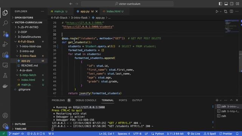Click the http://127.0.0.1:5000 link in terminal
This screenshot has width=242, height=136.
coord(89,107)
